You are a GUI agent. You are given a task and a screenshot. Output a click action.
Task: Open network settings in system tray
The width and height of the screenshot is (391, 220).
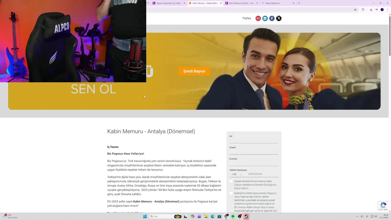point(372,216)
